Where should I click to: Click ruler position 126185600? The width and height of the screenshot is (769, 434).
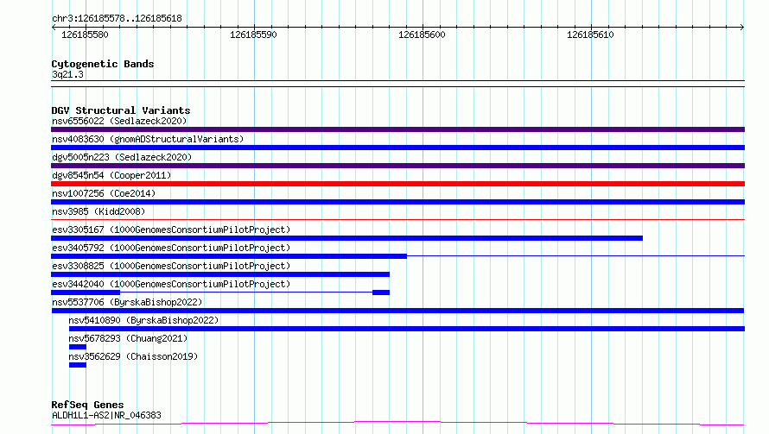point(422,35)
